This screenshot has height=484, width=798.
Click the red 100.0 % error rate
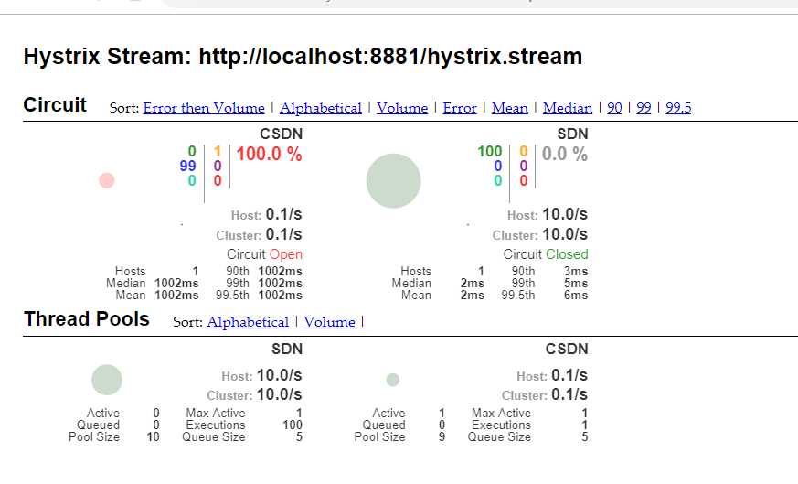pos(270,154)
